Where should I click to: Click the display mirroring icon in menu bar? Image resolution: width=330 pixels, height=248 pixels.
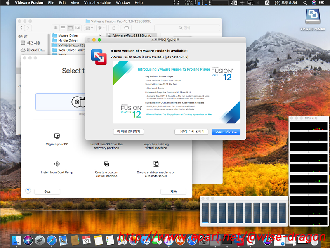pyautogui.click(x=251, y=3)
